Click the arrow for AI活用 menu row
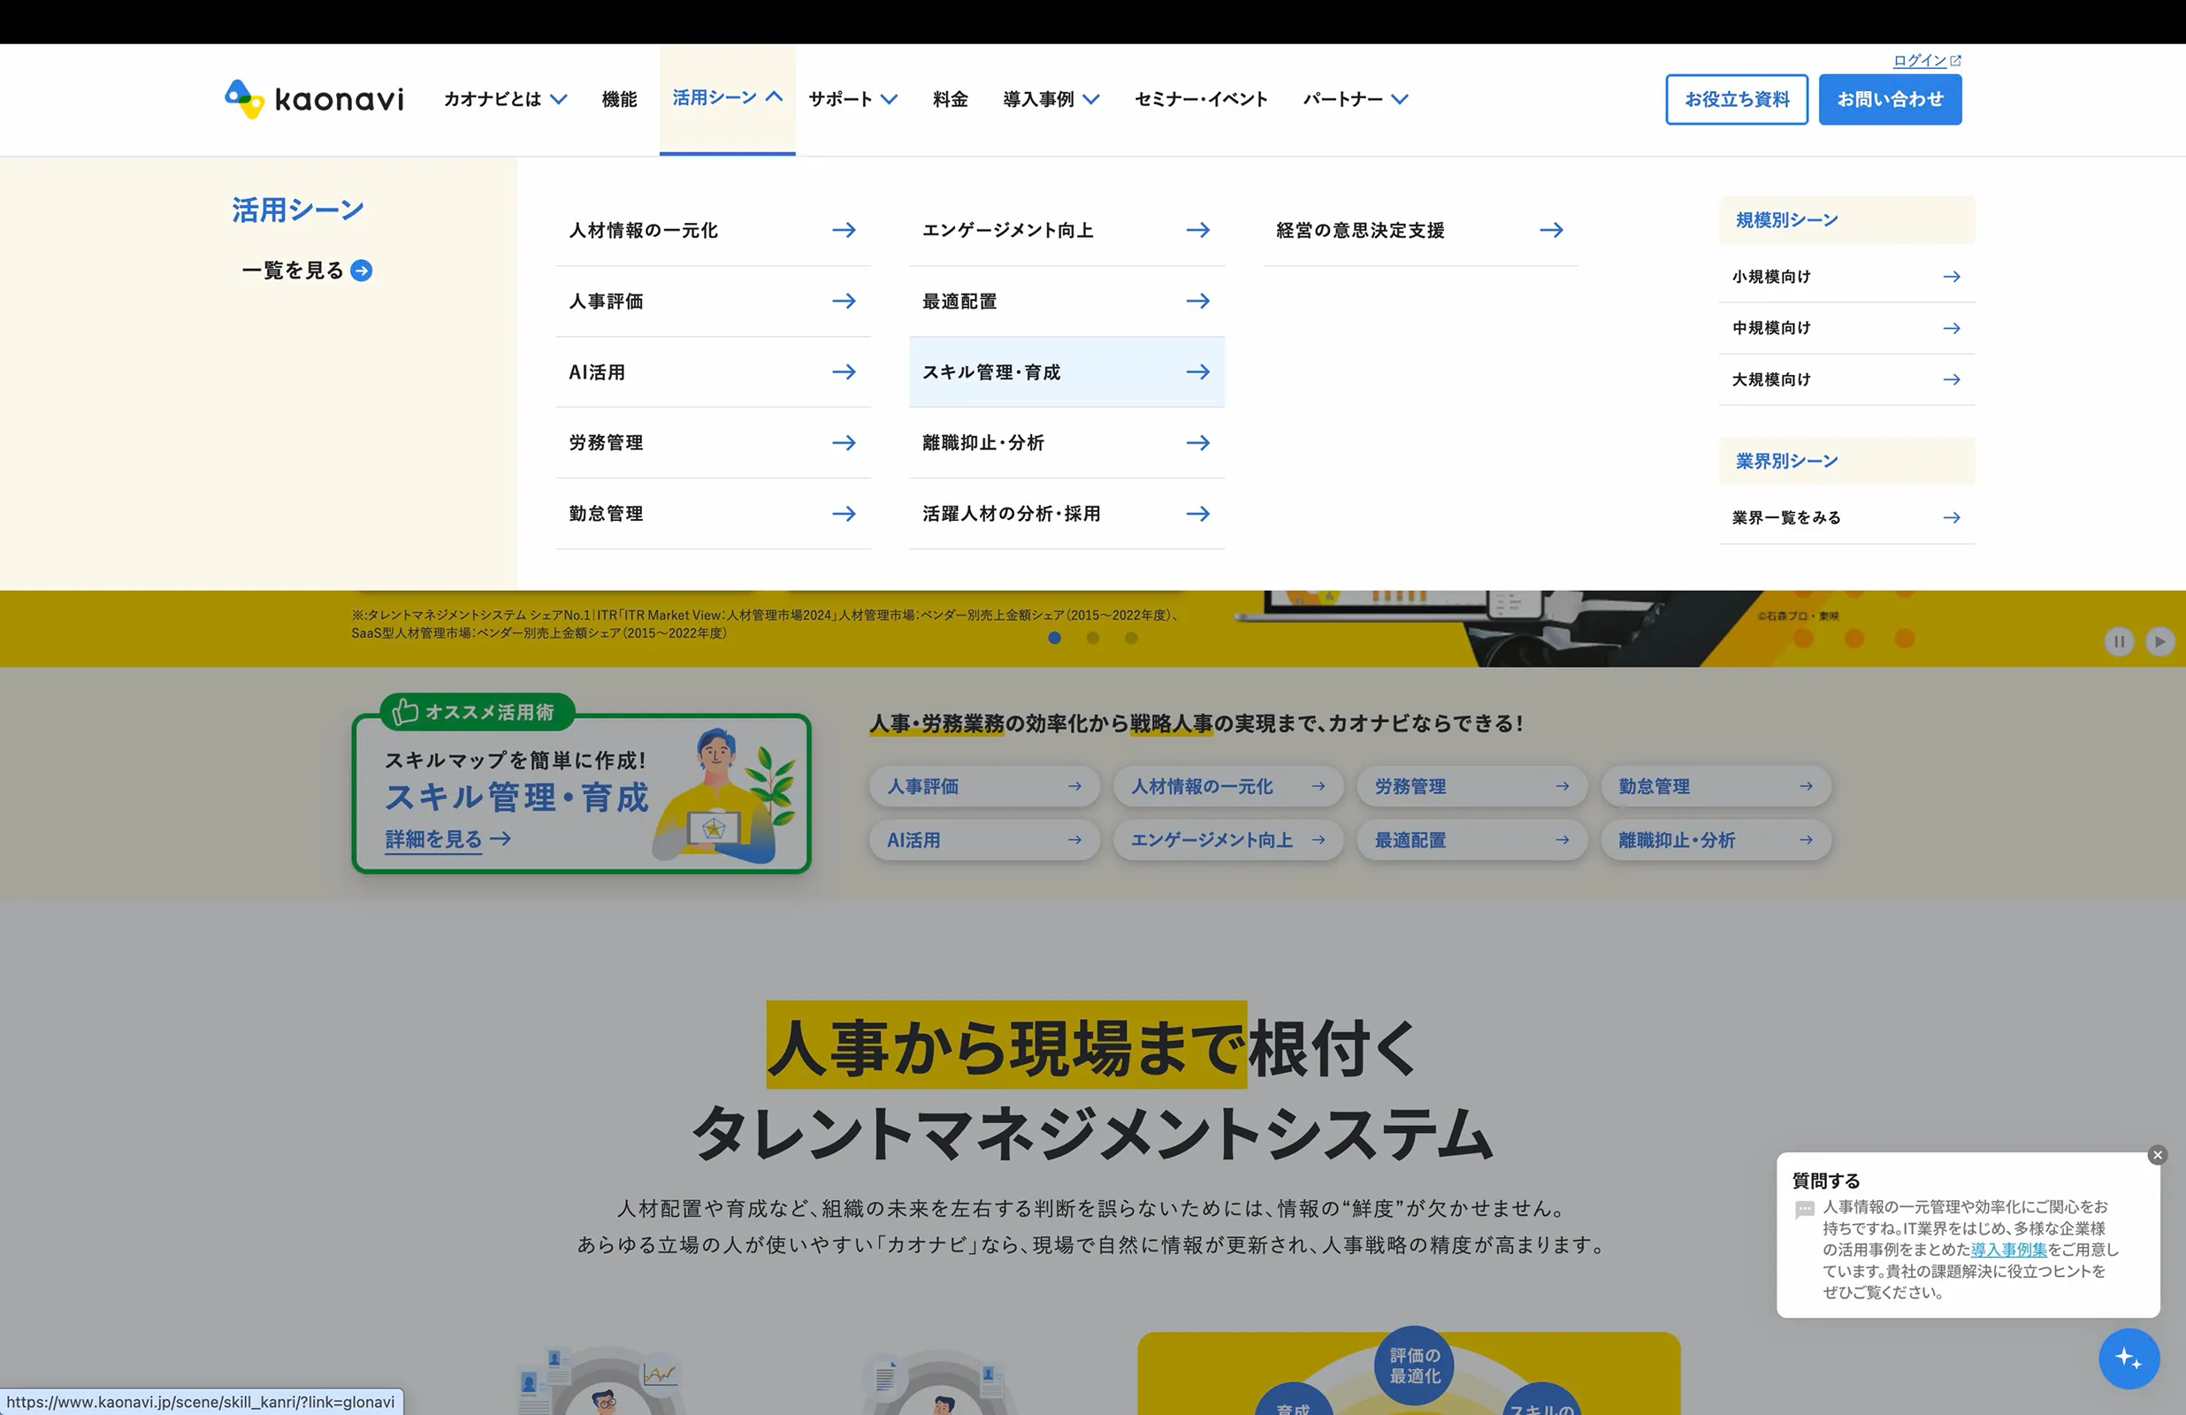Viewport: 2186px width, 1415px height. [845, 371]
